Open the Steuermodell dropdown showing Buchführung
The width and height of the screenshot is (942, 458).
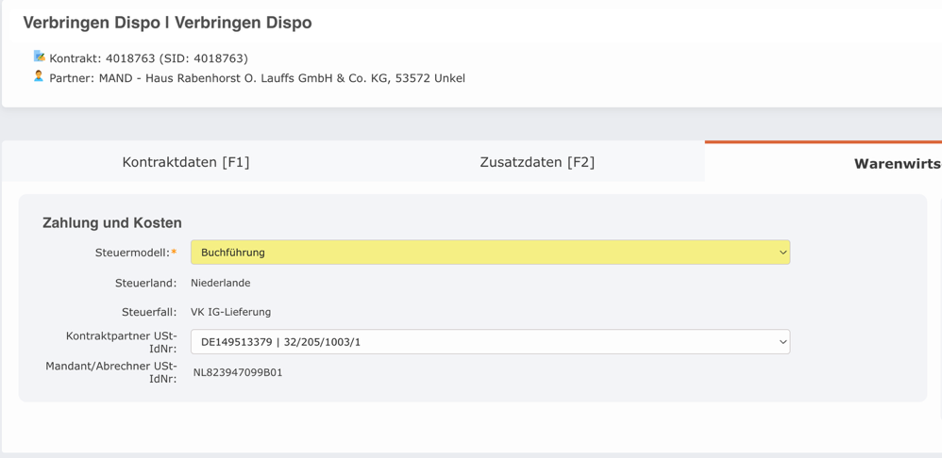[x=490, y=253]
